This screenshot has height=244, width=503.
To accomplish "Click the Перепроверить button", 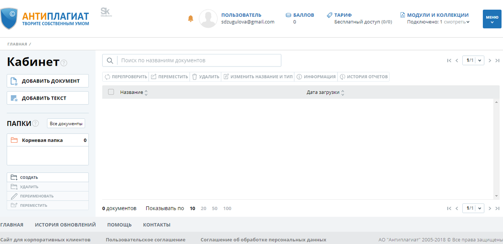I will pos(125,76).
